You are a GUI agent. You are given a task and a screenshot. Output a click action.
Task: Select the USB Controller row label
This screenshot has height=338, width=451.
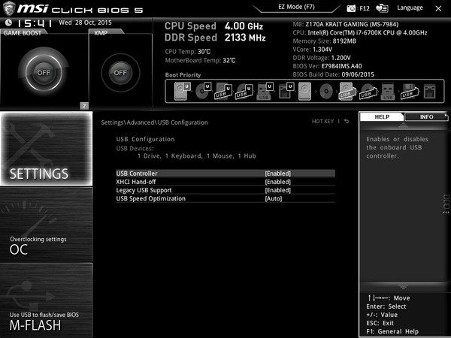point(137,174)
